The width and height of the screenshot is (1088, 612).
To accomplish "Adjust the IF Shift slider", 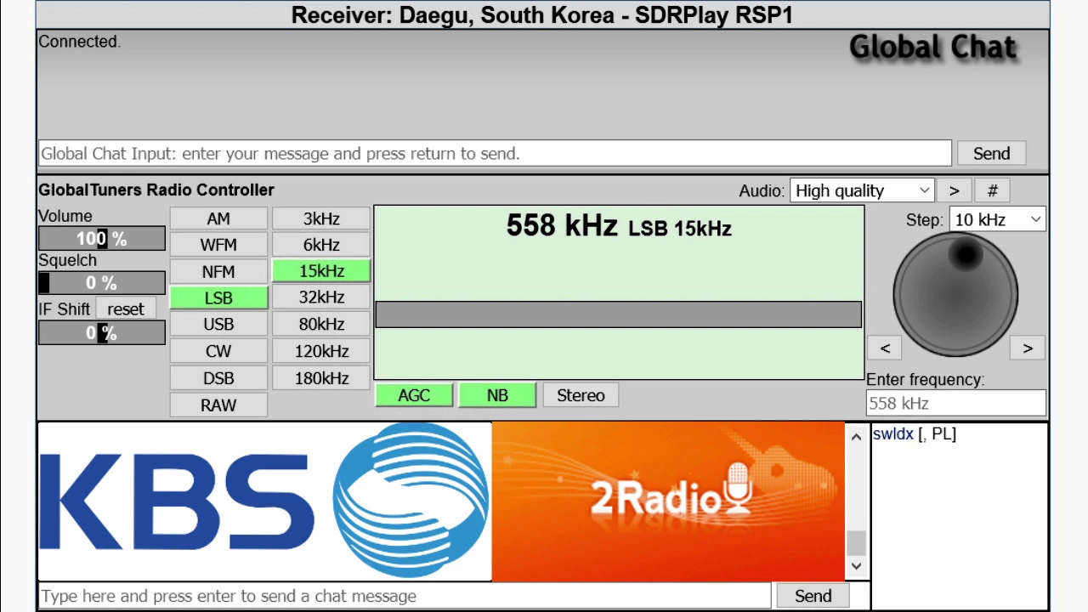I will 102,333.
